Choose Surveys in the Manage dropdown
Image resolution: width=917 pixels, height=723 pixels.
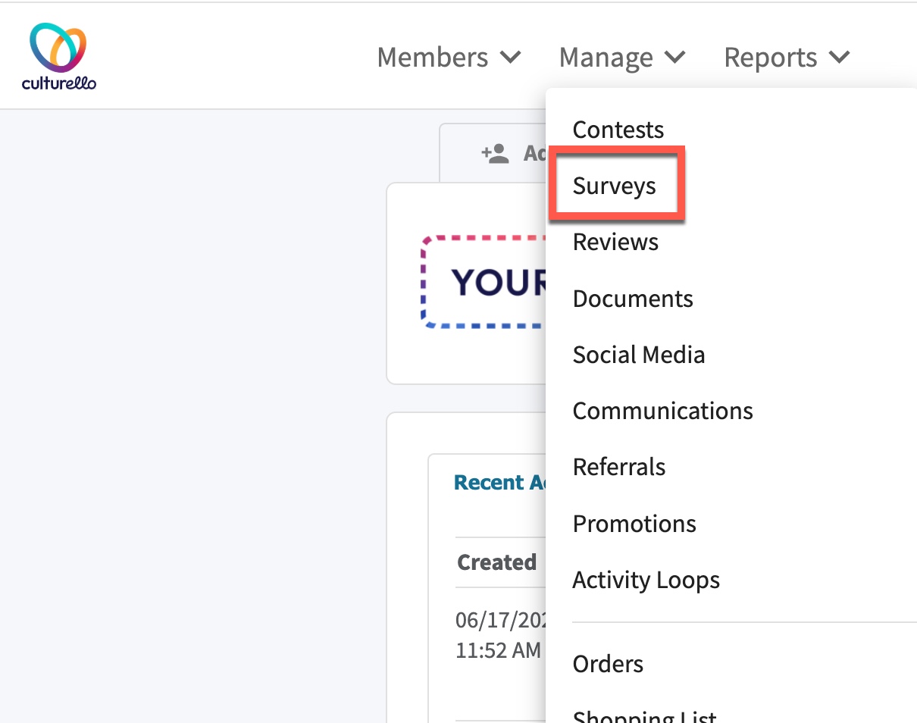coord(615,186)
